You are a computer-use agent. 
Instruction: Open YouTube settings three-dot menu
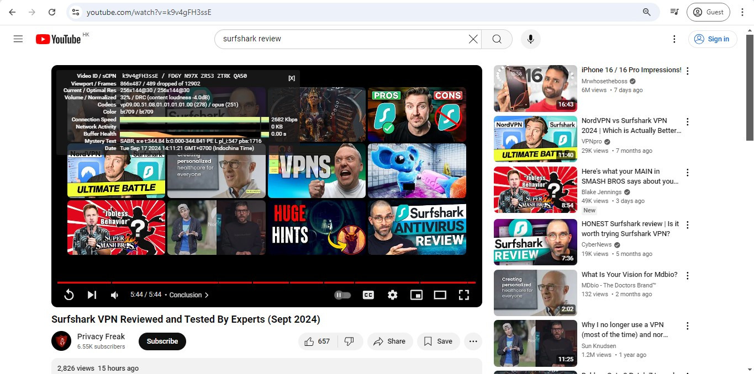[x=674, y=39]
